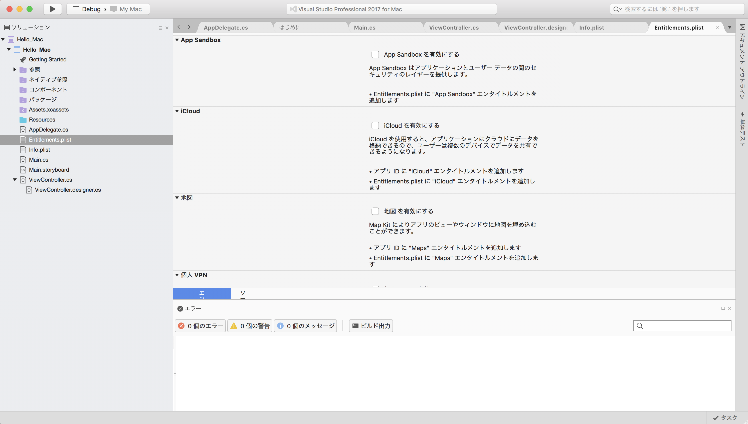The image size is (748, 424).
Task: Open the タスク panel in status bar
Action: click(725, 418)
